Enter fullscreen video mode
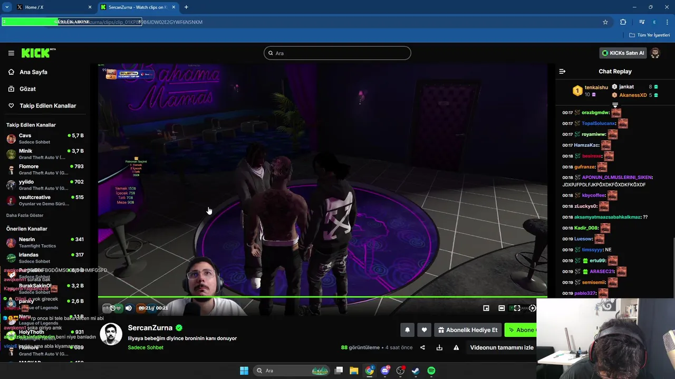The image size is (675, 379). (517, 308)
